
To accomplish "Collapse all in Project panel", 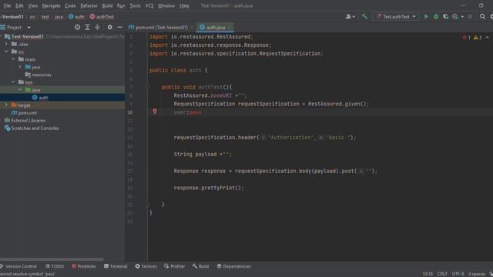I will pos(97,28).
